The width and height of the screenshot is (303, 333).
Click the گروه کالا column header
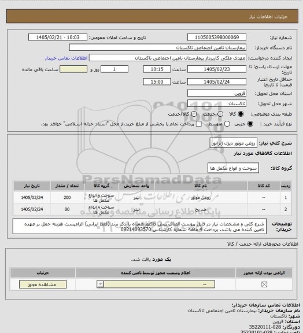click(101, 186)
